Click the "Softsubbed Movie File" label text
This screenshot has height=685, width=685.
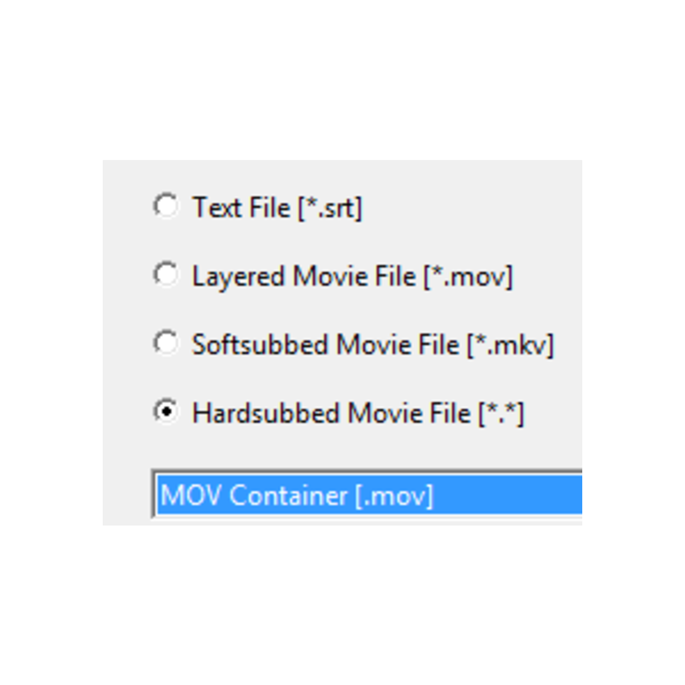coord(325,345)
